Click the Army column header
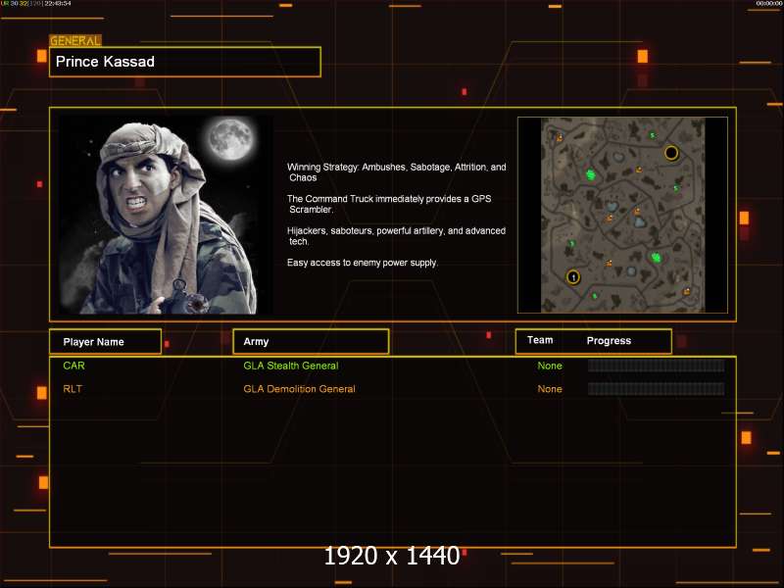This screenshot has width=784, height=588. click(311, 341)
